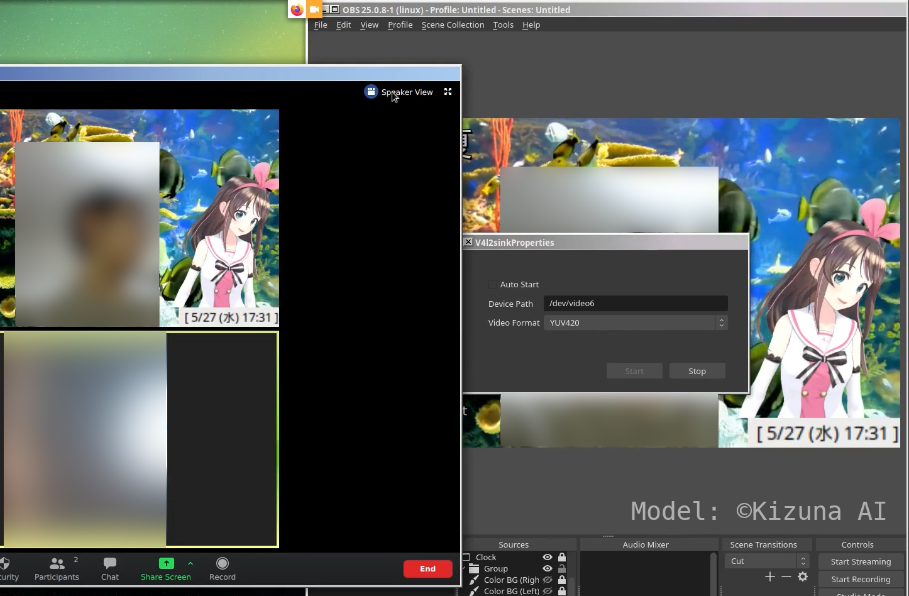Open the OBS Edit menu
This screenshot has height=596, width=909.
coord(343,25)
